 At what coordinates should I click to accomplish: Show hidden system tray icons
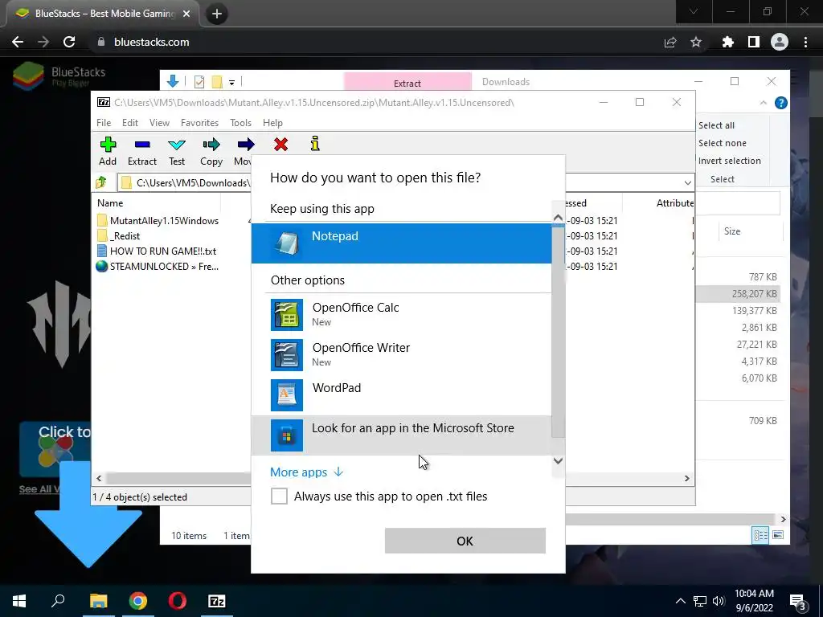(680, 601)
